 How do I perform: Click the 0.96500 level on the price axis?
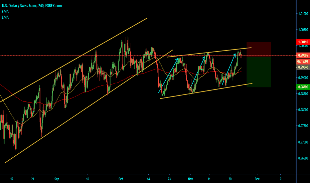[x=302, y=159]
